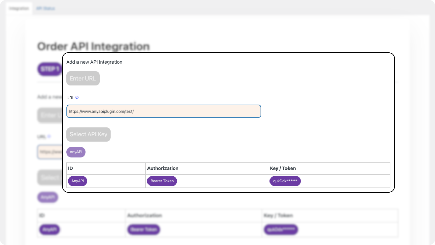Viewport: 435px width, 245px height.
Task: Click the help icon beside the URL label
Action: pos(77,97)
